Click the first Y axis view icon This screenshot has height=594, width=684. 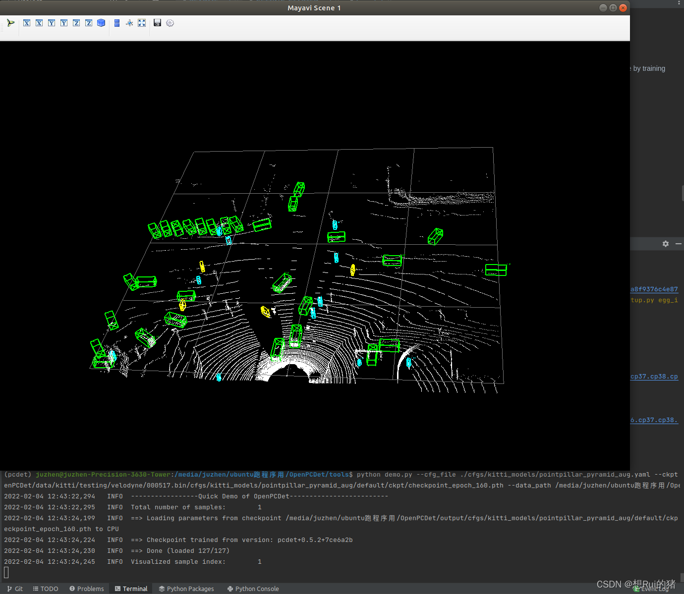52,23
